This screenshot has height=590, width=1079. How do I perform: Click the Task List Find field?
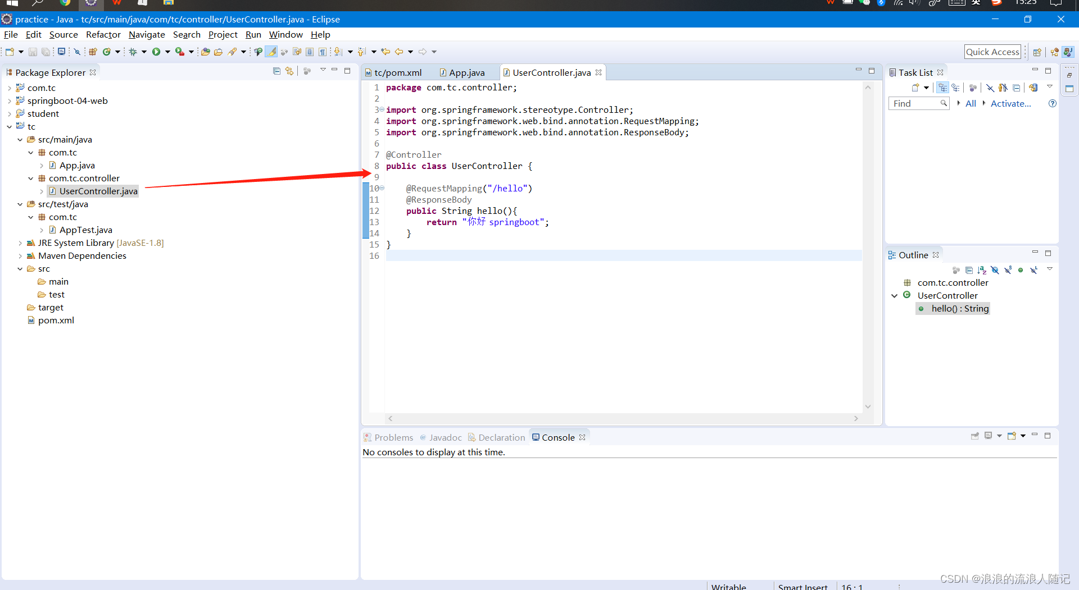pyautogui.click(x=919, y=103)
